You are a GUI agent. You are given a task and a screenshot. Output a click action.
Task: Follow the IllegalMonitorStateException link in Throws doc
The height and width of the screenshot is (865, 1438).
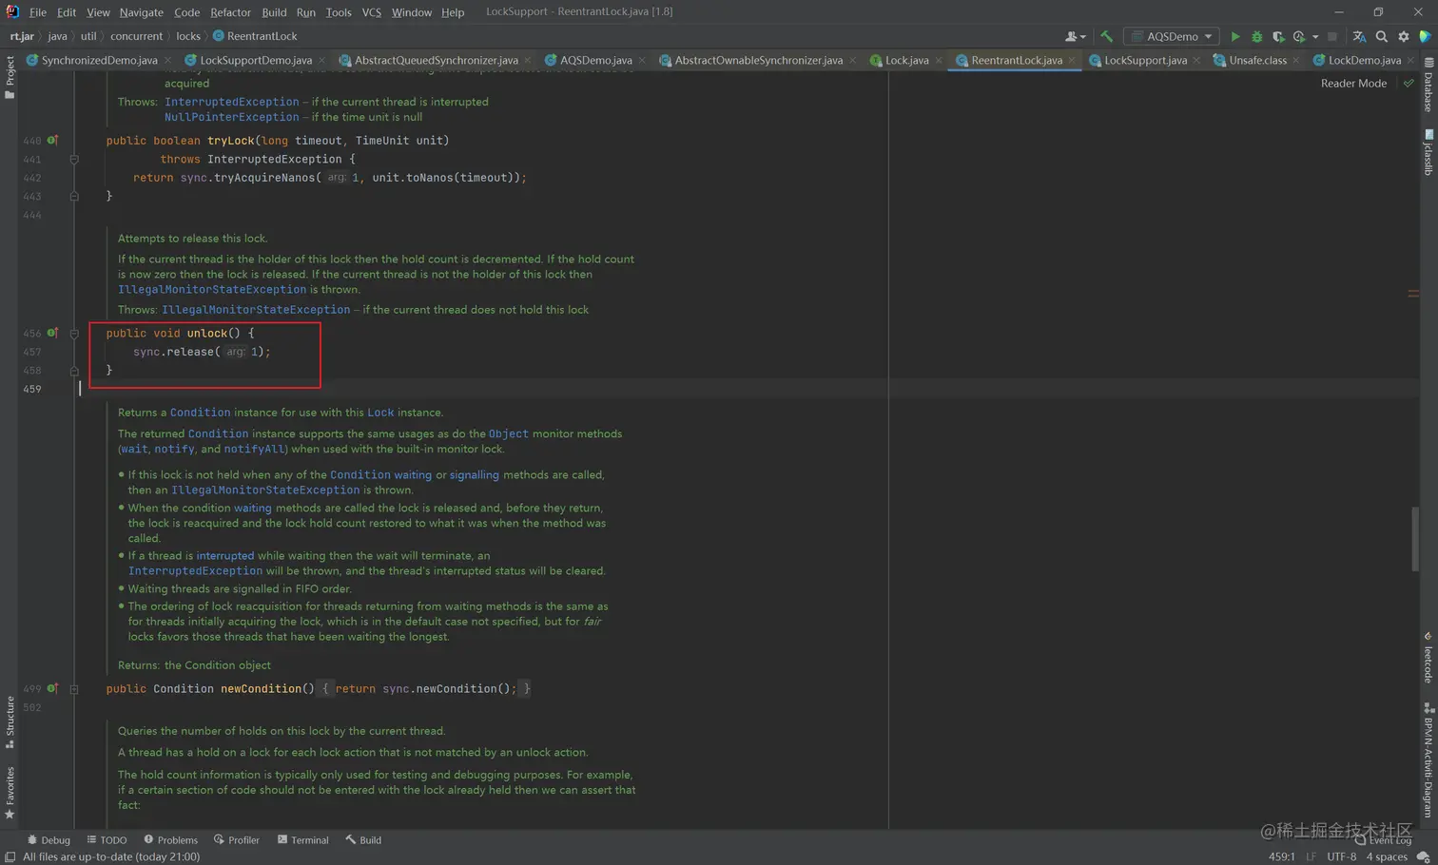coord(256,310)
